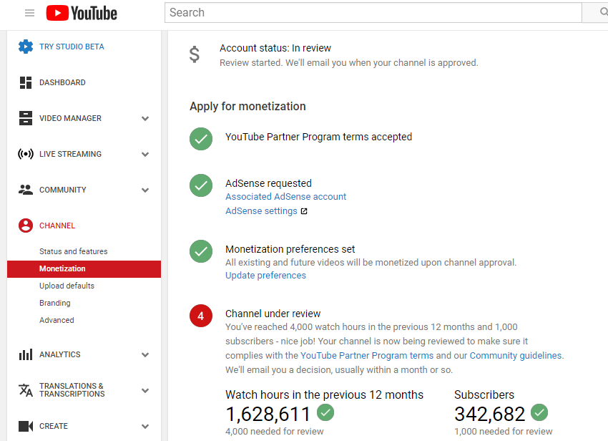Go to Dashboard
The height and width of the screenshot is (441, 608).
coord(62,82)
